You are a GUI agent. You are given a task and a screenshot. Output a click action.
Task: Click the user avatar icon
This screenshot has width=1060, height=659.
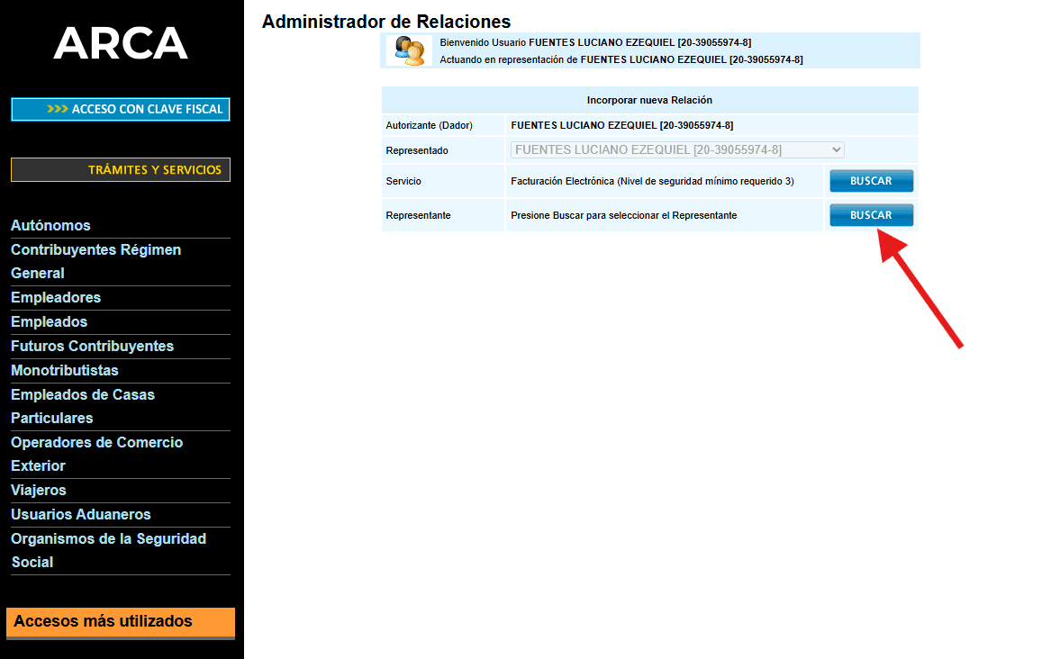(409, 50)
